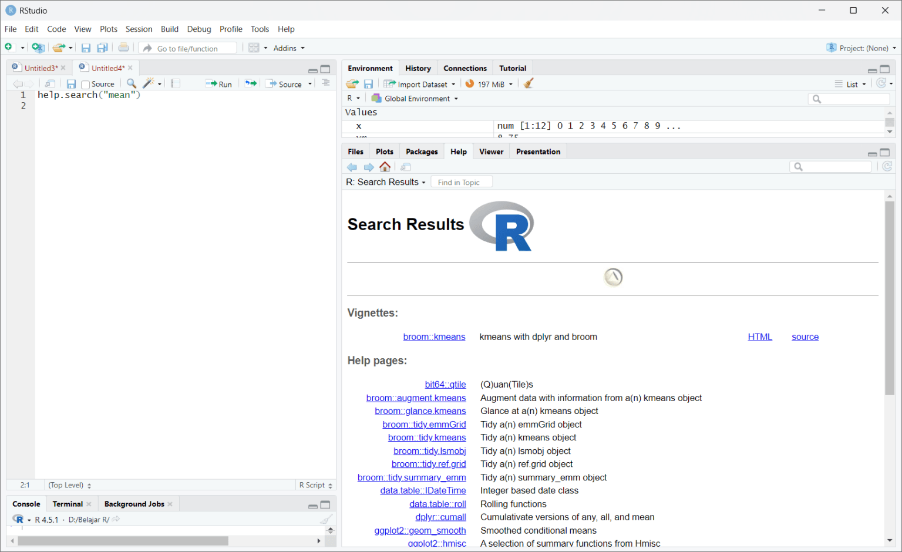Save the current document in the main toolbar
Viewport: 902px width, 552px height.
(x=86, y=48)
